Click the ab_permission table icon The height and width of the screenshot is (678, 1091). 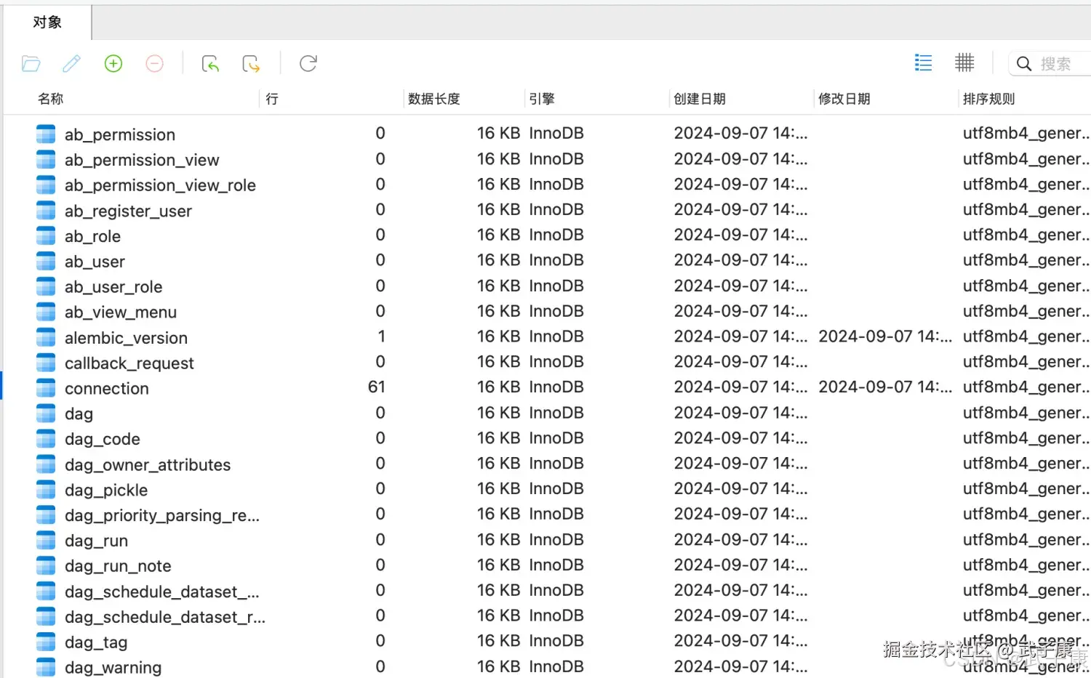(46, 134)
